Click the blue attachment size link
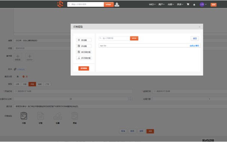227x142 pixels. coord(21,69)
